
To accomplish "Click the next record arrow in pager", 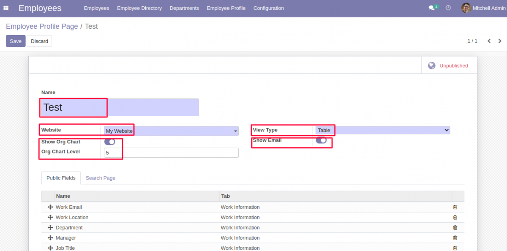I will coord(500,41).
